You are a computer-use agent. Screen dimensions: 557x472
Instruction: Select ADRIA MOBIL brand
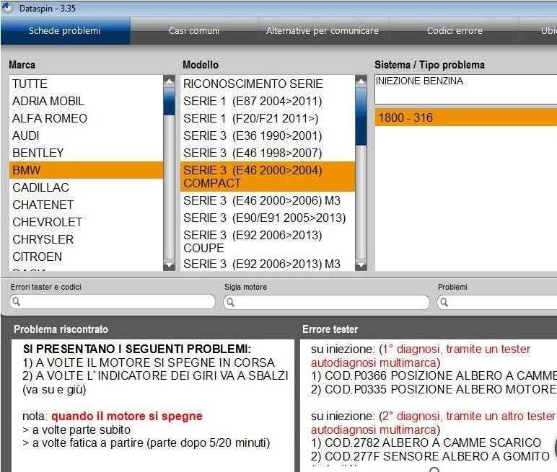[x=86, y=101]
